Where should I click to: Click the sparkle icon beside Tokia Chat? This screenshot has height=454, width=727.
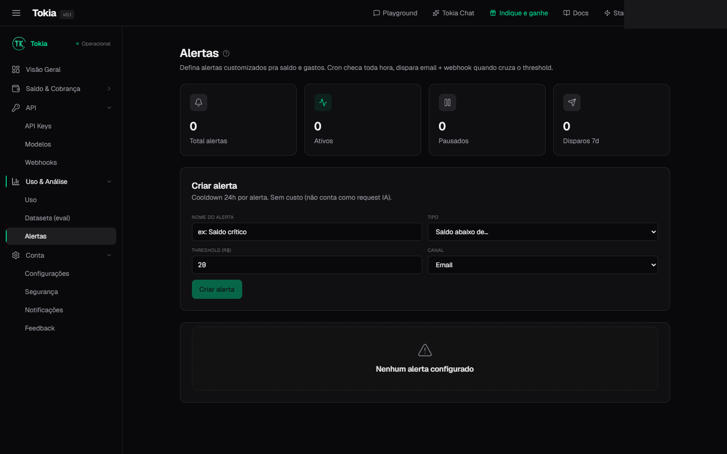[x=436, y=13]
